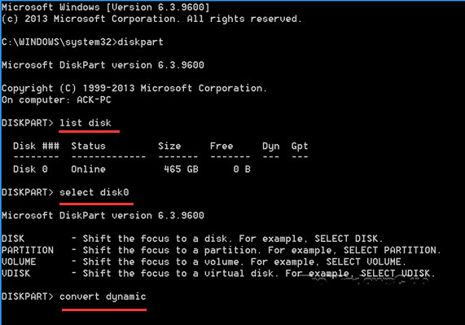Click the 'Status' column header
465x325 pixels.
89,146
